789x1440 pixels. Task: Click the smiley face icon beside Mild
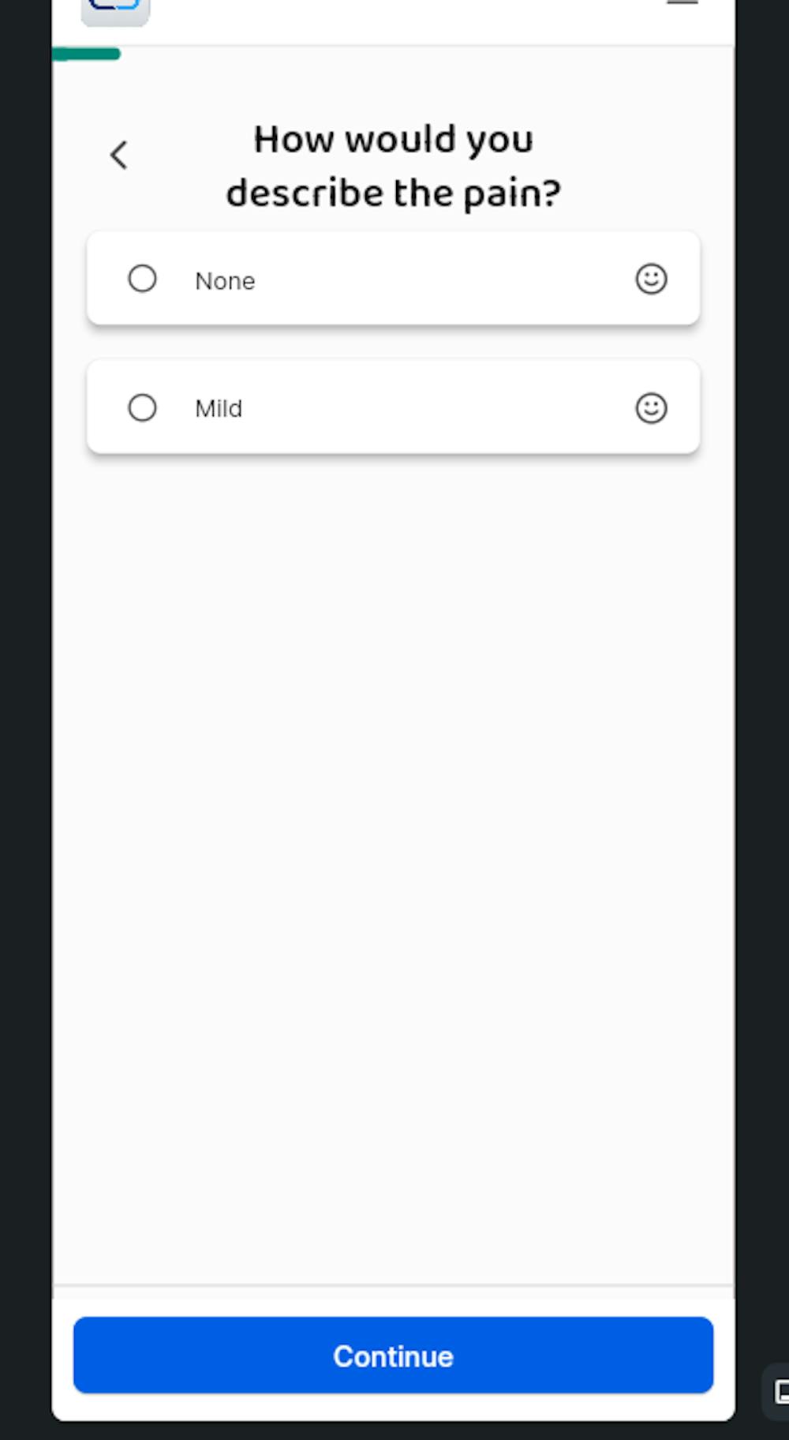point(651,408)
